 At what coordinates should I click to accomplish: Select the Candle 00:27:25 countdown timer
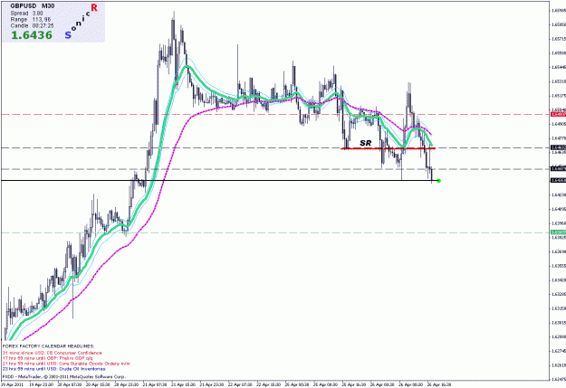point(32,26)
